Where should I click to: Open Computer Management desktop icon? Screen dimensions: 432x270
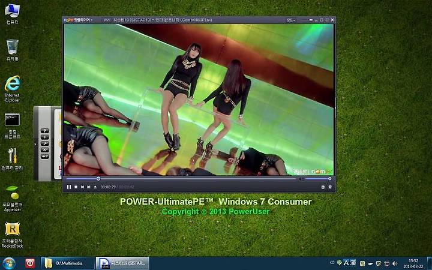point(13,159)
